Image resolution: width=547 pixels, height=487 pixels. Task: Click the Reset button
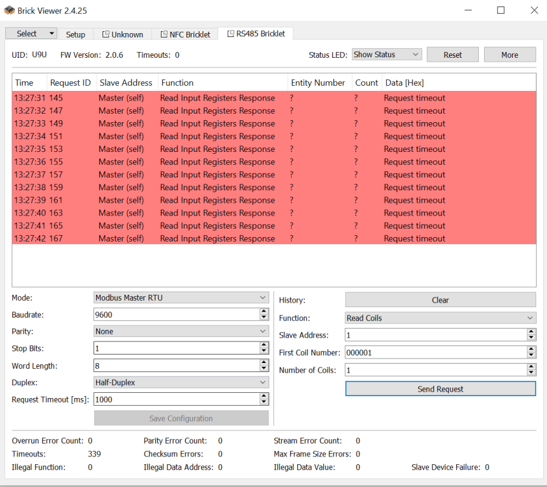tap(452, 55)
